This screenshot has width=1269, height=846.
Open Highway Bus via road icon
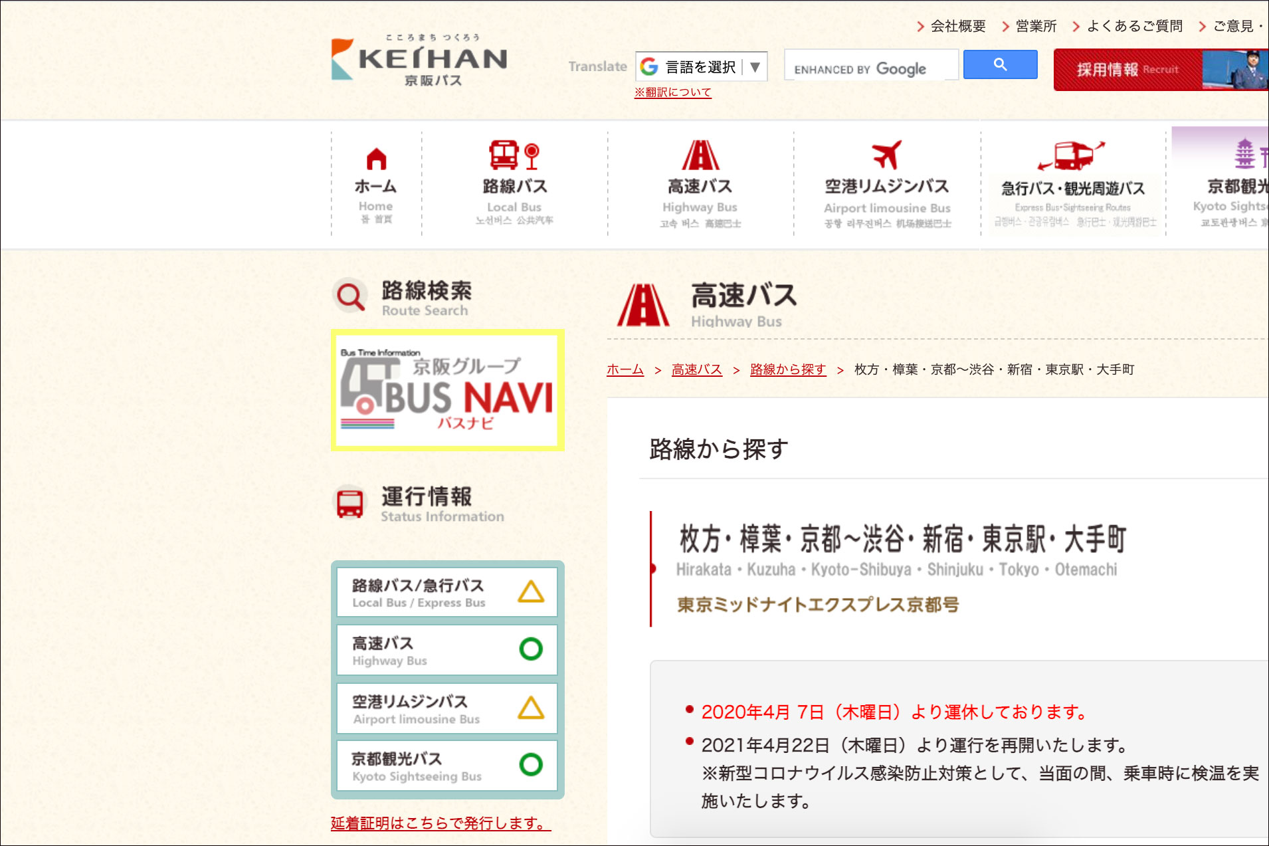(700, 156)
